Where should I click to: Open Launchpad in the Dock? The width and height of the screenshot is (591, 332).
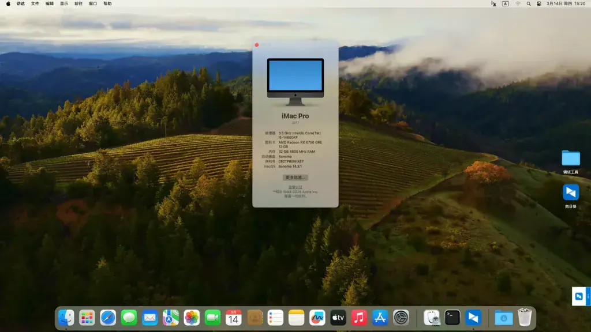[87, 318]
